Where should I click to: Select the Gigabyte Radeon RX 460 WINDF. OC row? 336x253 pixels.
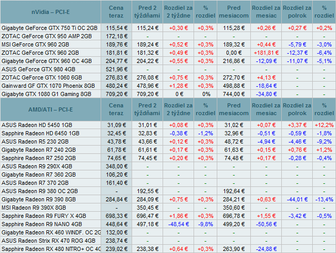(51, 232)
